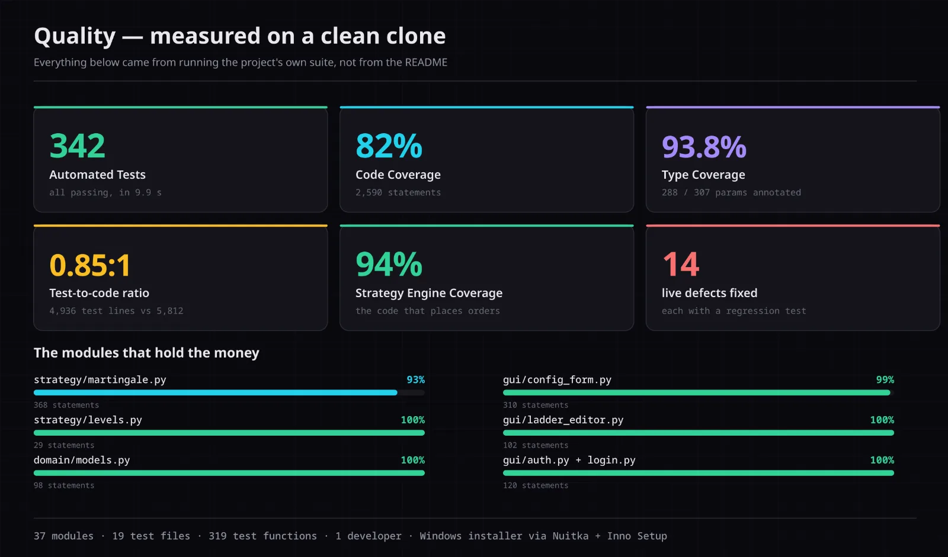Select the '120 statements' caption
The image size is (948, 557).
coord(536,486)
